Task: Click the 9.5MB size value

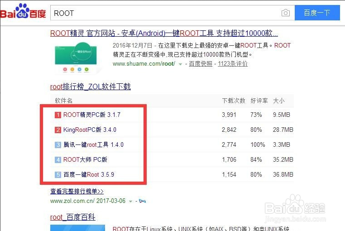Action: click(x=282, y=115)
